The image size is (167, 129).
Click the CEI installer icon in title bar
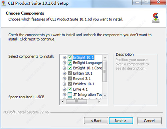(4, 3)
